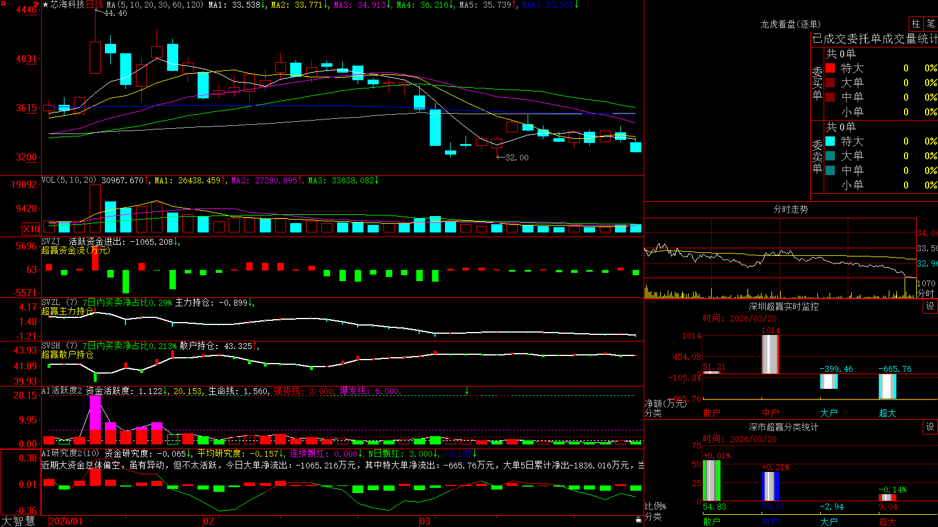
Task: Click the 3615 price axis label
Action: [27, 108]
